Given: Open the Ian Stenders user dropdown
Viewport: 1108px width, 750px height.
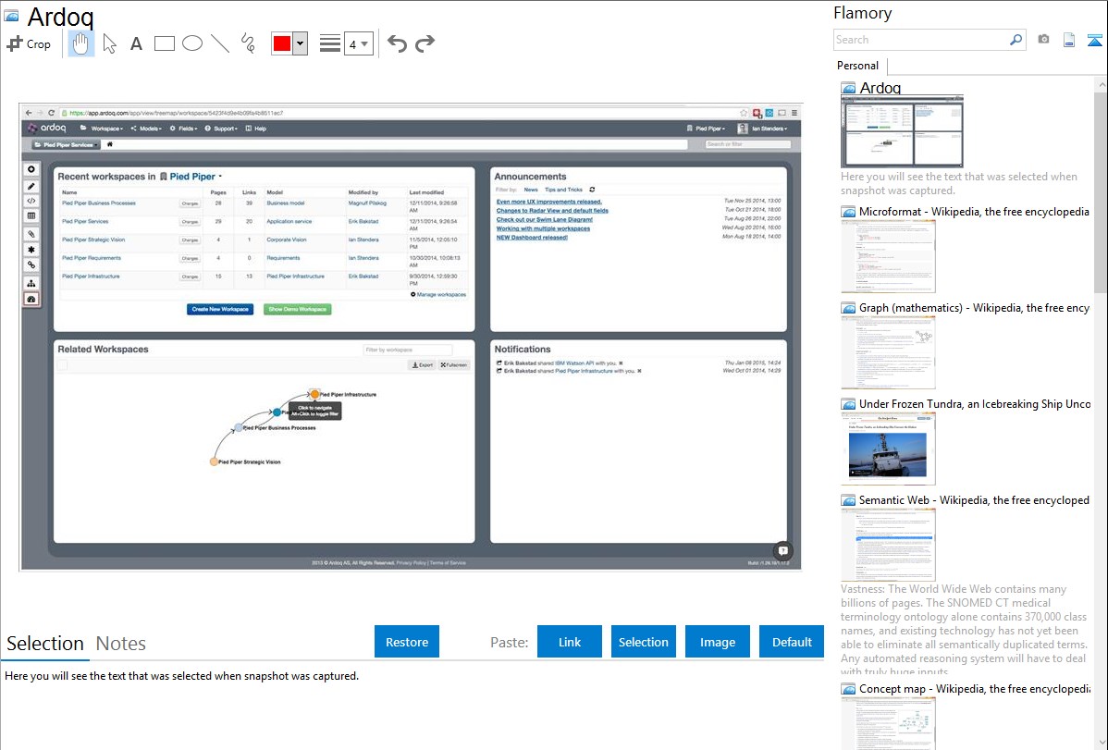Looking at the screenshot, I should [x=762, y=129].
